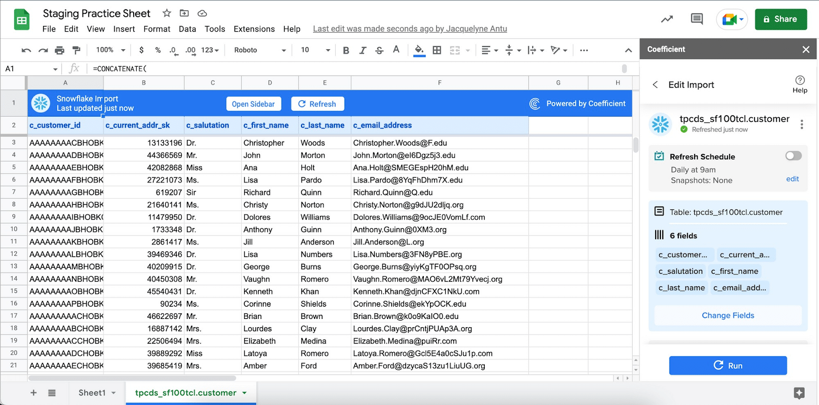Click the Print icon

[60, 50]
